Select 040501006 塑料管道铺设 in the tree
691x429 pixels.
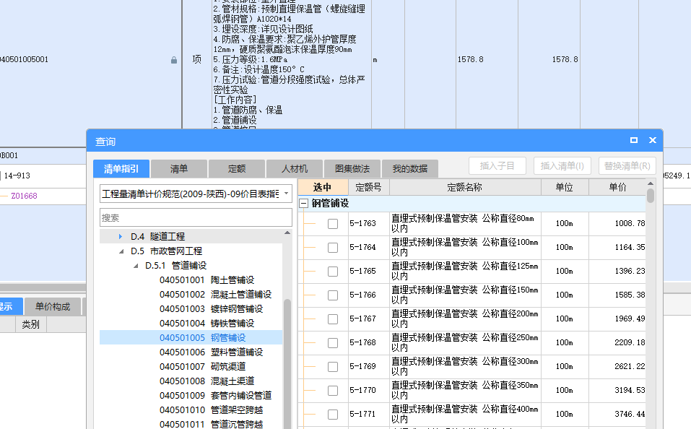coord(211,352)
